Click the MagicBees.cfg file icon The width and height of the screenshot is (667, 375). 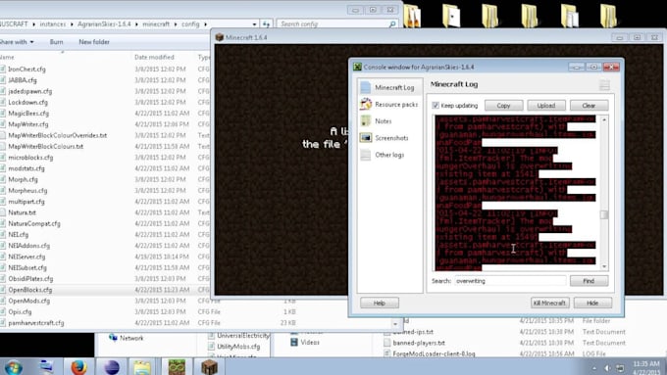click(x=3, y=113)
